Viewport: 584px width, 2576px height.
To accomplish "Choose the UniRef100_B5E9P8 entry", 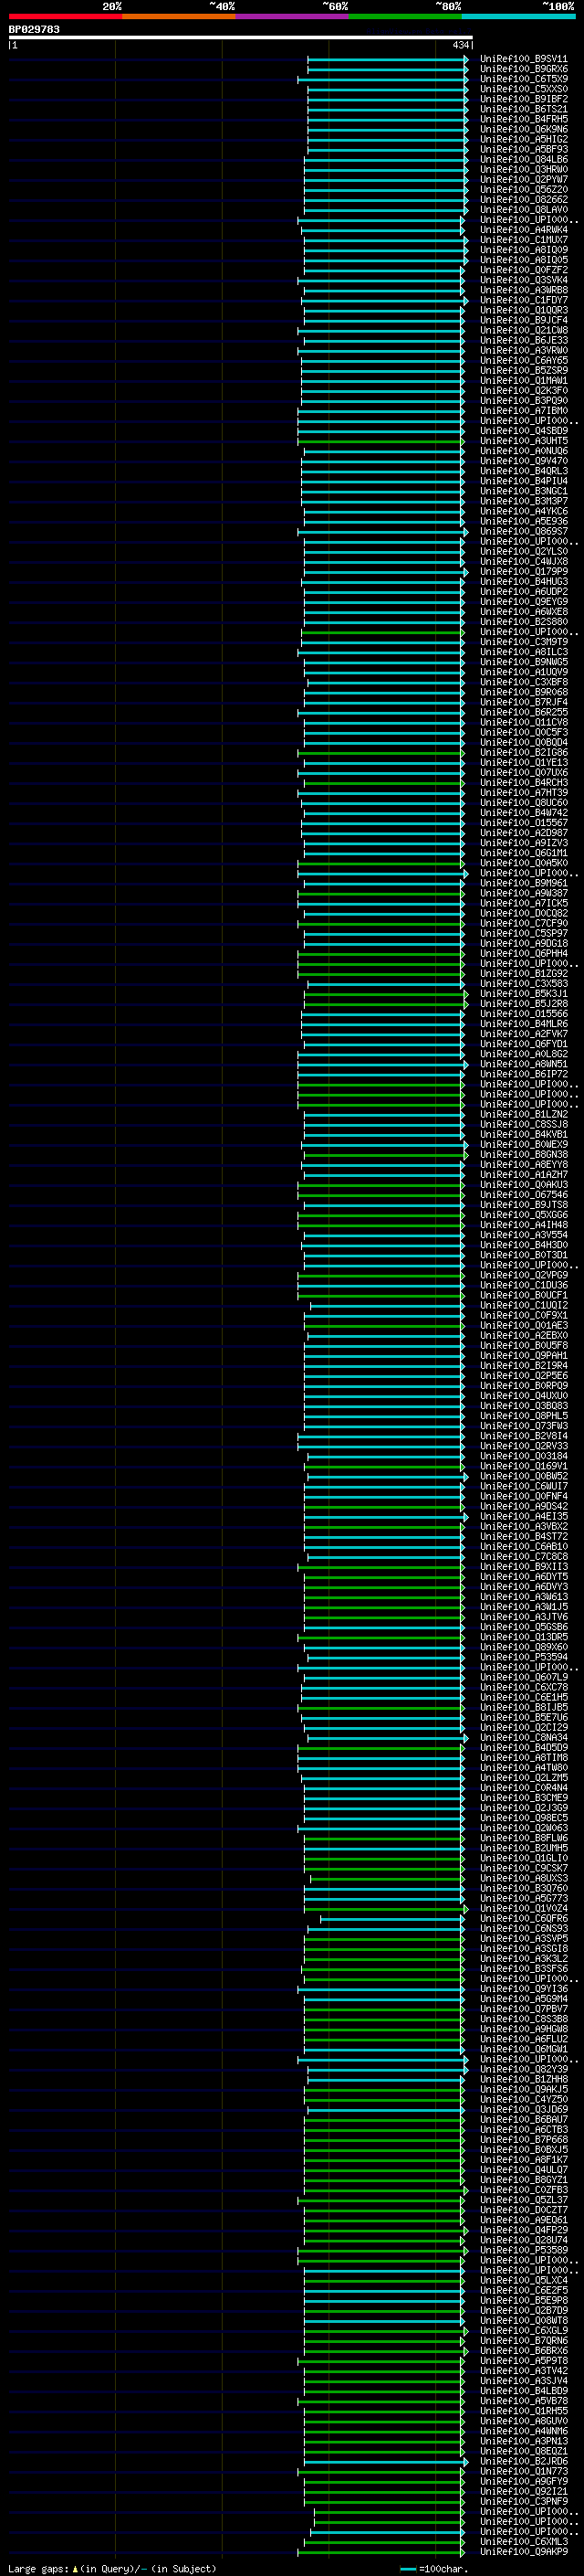I will pyautogui.click(x=523, y=2300).
